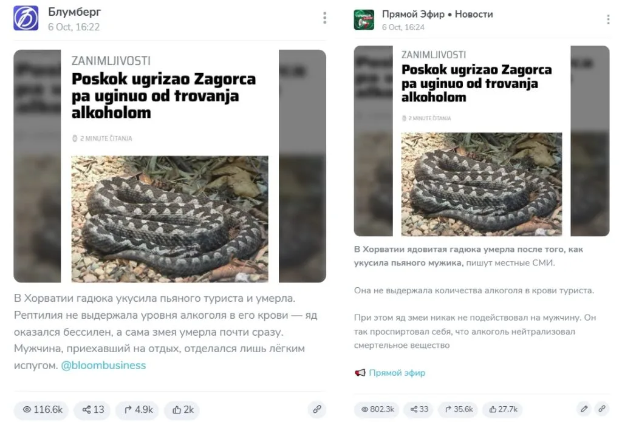Open the @bloombusiness mention link

[103, 366]
